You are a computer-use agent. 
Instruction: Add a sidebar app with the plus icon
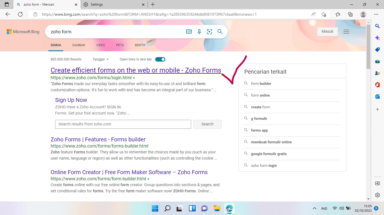point(378,109)
